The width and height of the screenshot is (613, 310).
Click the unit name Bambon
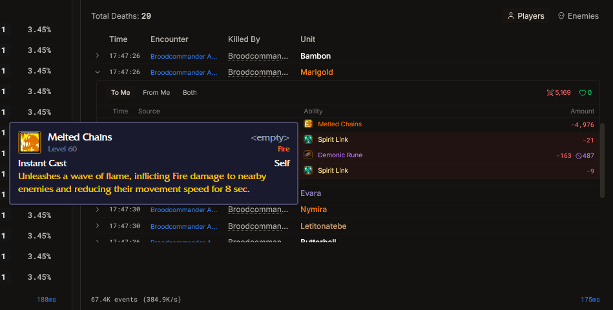(315, 56)
